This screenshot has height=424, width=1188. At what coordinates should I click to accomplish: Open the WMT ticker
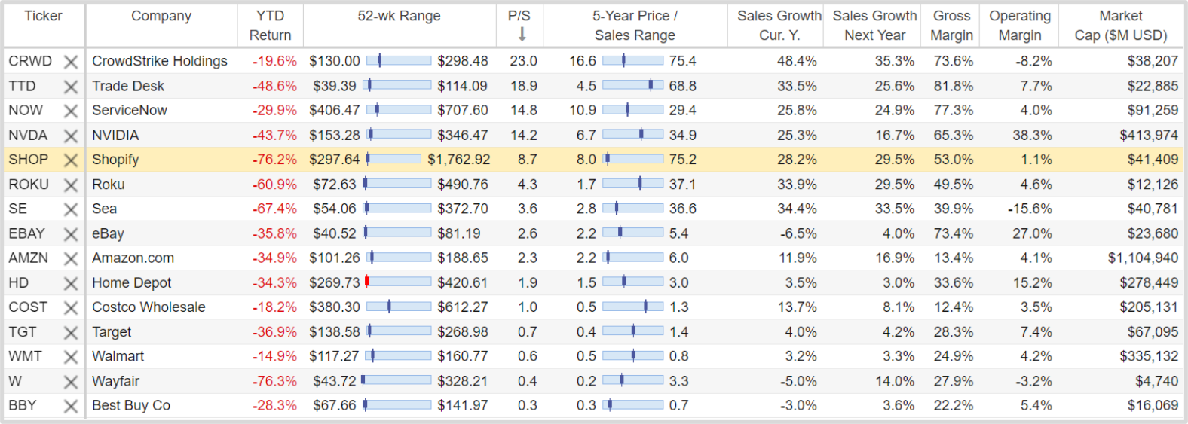[25, 355]
